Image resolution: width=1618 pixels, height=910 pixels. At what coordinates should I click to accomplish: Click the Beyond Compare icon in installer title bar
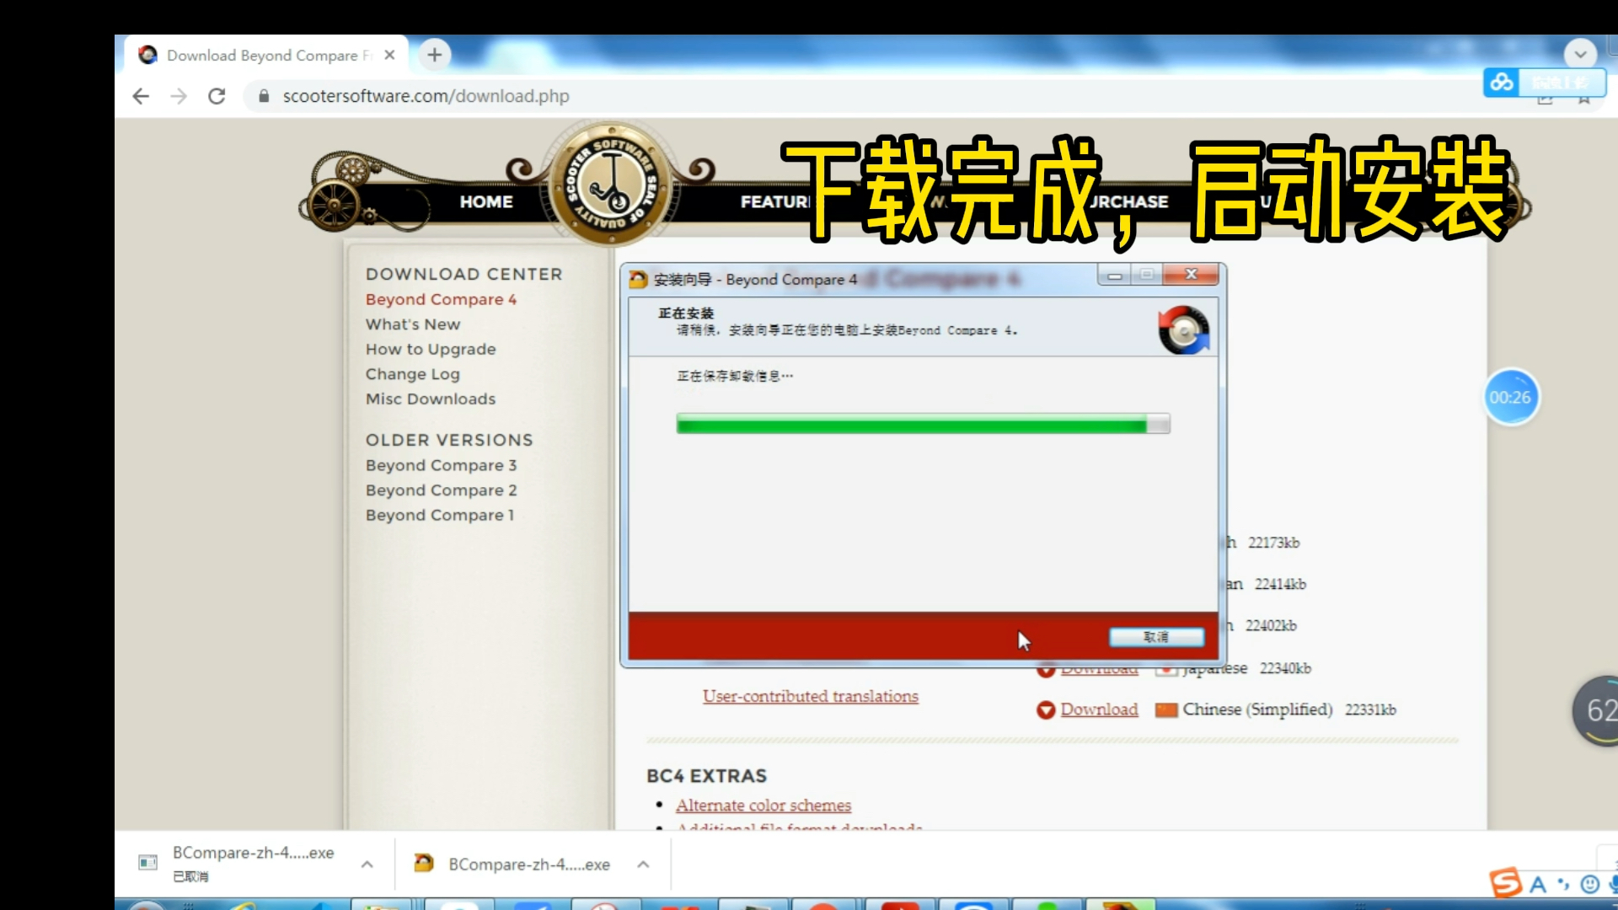(x=639, y=279)
